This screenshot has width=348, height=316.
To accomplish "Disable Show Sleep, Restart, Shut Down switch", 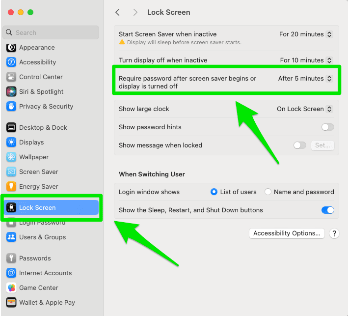I will 327,210.
